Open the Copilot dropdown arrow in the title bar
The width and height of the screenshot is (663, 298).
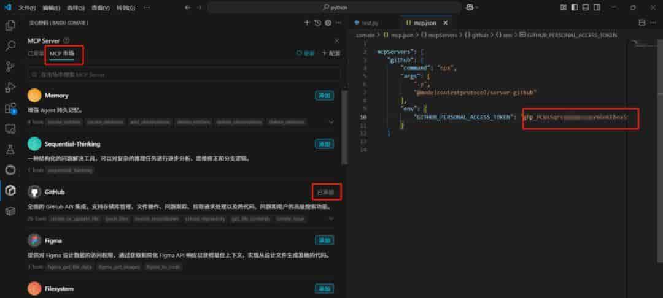pos(477,7)
